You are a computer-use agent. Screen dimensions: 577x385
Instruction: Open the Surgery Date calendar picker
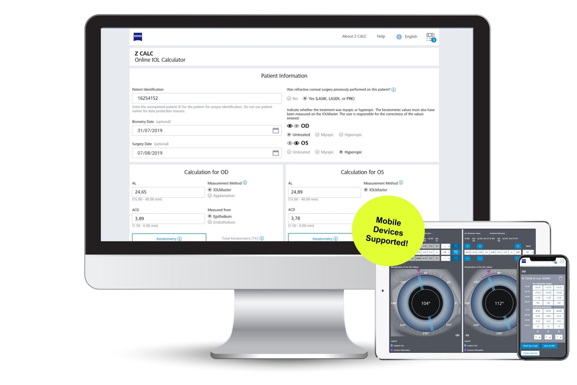[x=276, y=153]
